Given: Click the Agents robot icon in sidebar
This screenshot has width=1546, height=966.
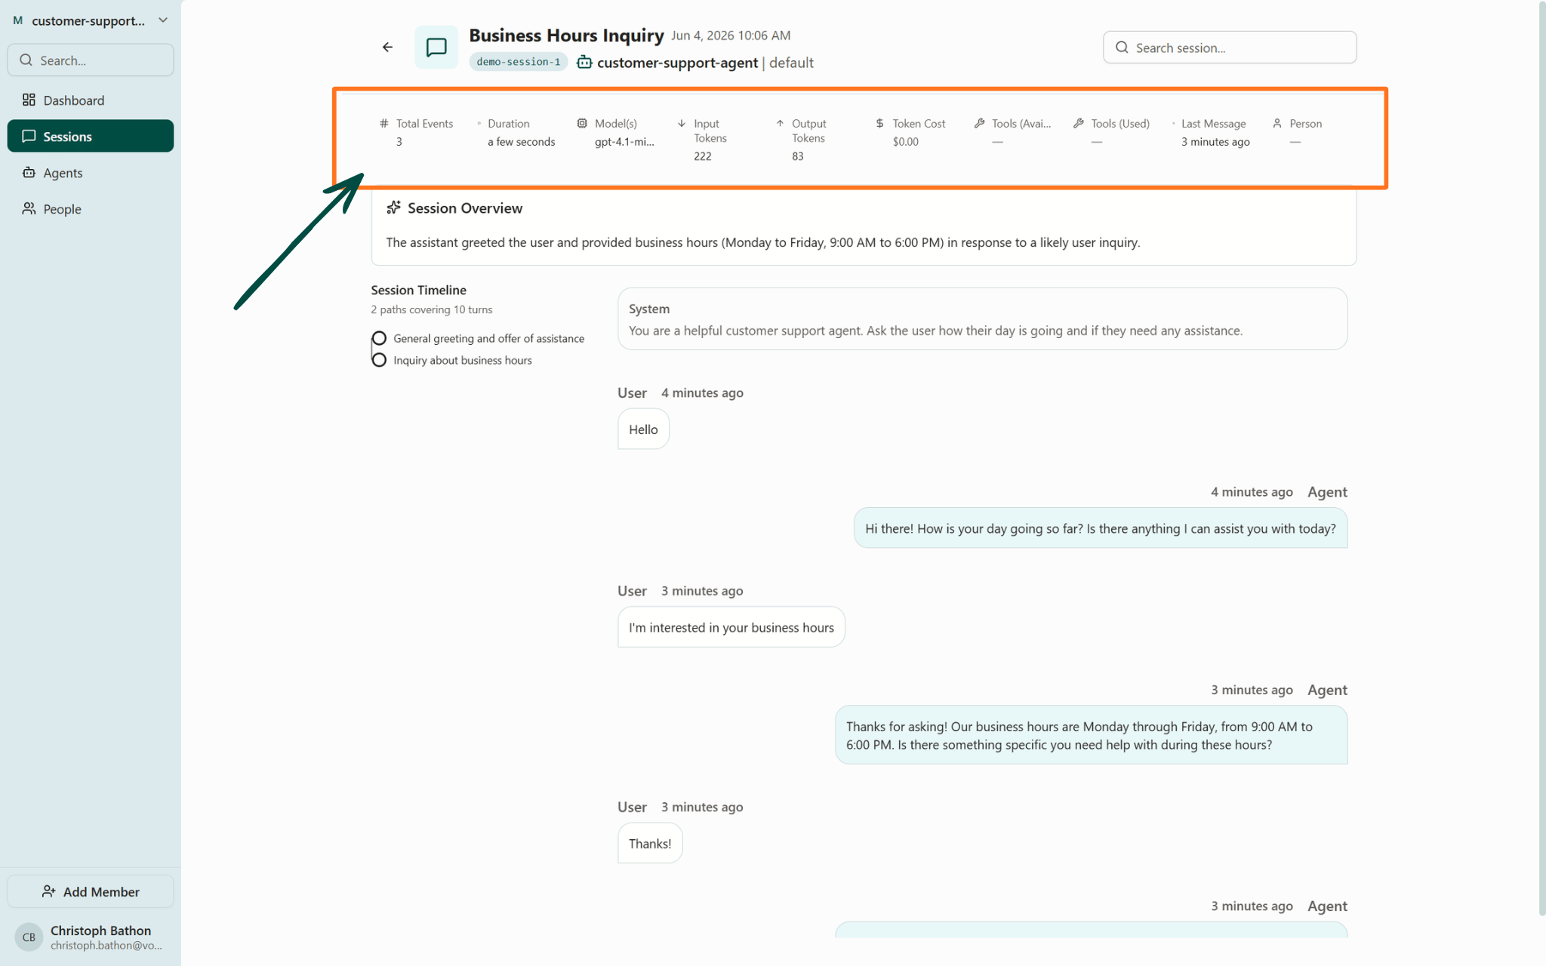Looking at the screenshot, I should pyautogui.click(x=29, y=172).
